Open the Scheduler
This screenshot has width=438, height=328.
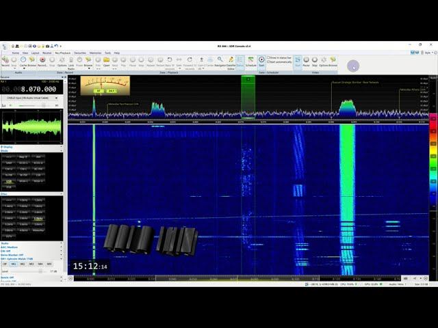251,61
